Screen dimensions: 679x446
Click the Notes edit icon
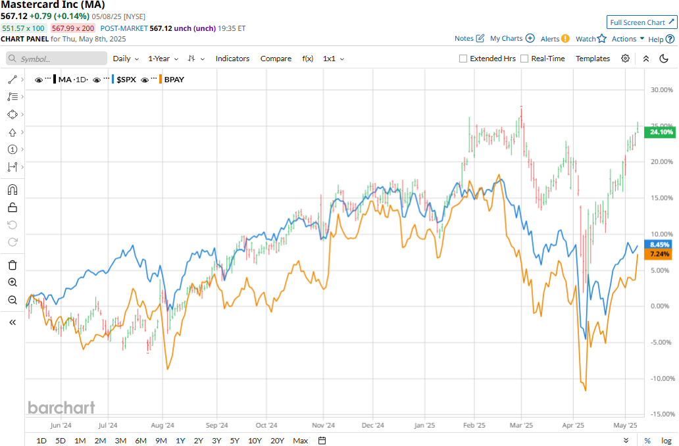click(480, 38)
